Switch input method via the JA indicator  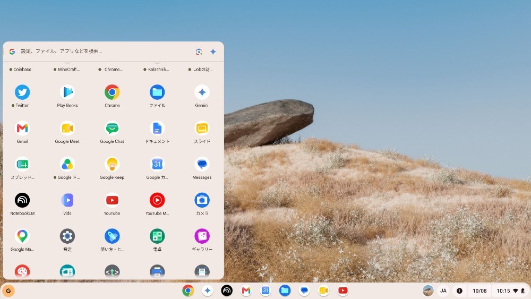[x=443, y=291]
